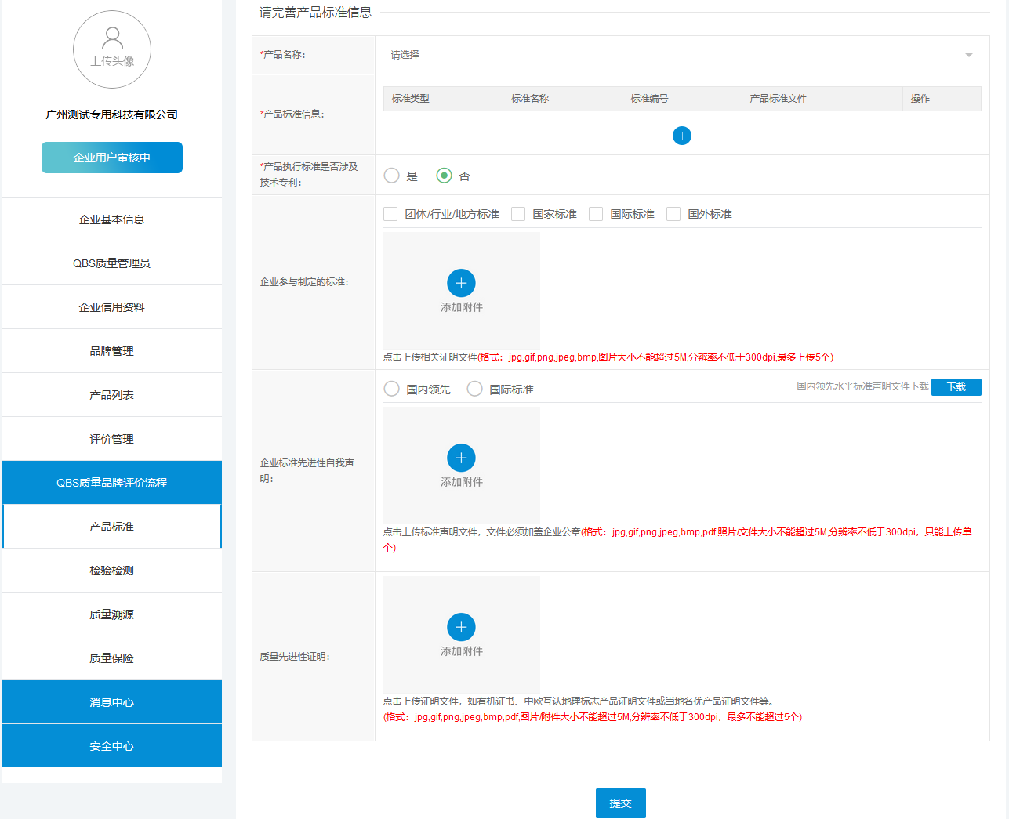Click the upload avatar icon
Image resolution: width=1009 pixels, height=819 pixels.
click(x=112, y=49)
